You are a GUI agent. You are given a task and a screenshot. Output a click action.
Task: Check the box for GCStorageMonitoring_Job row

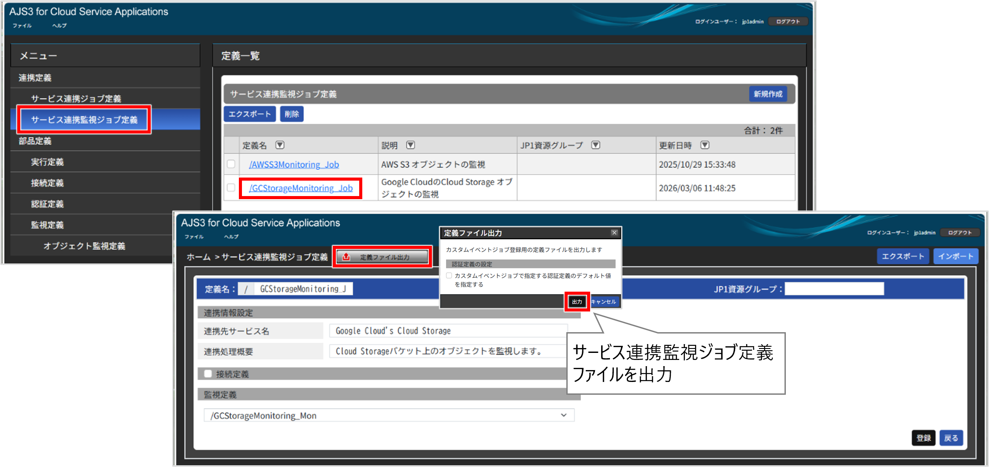click(x=231, y=188)
